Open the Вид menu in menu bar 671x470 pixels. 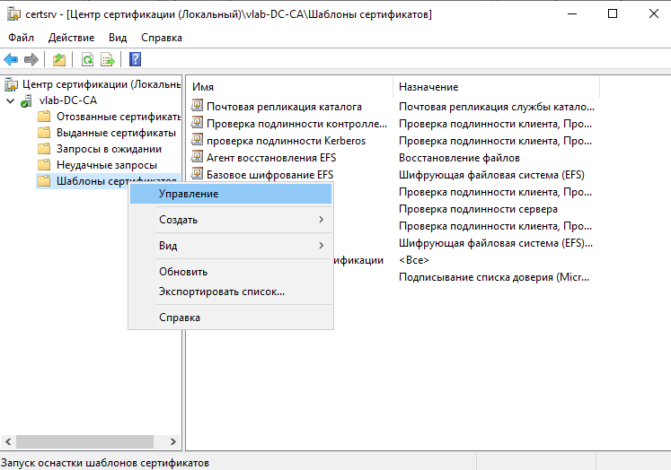[118, 38]
